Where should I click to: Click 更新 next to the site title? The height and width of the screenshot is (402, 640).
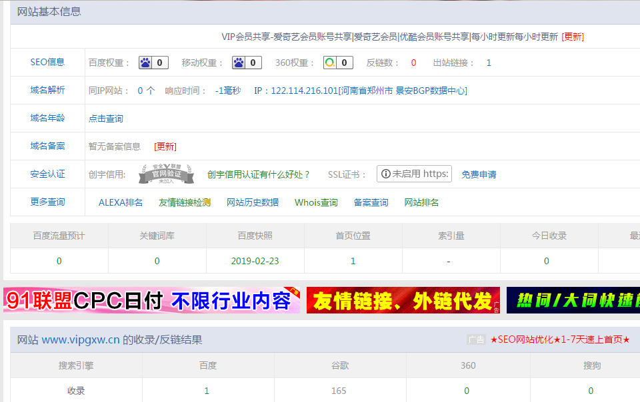[573, 37]
